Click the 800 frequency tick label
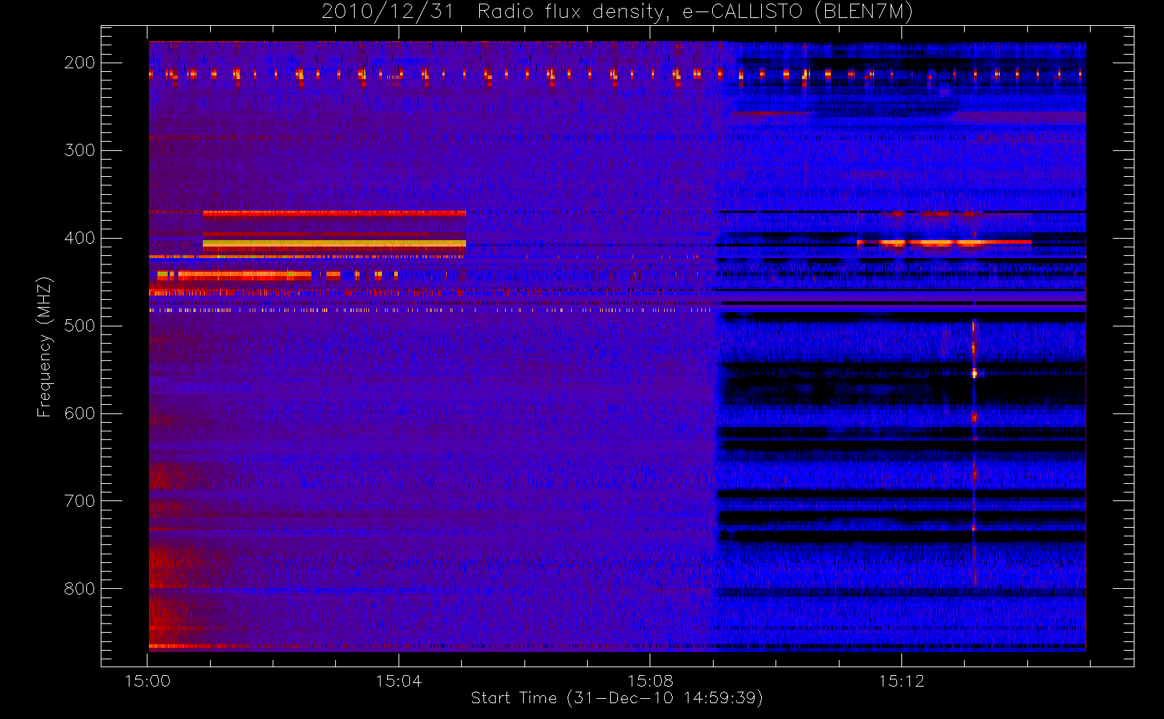Screen dimensions: 1164x719 79,589
